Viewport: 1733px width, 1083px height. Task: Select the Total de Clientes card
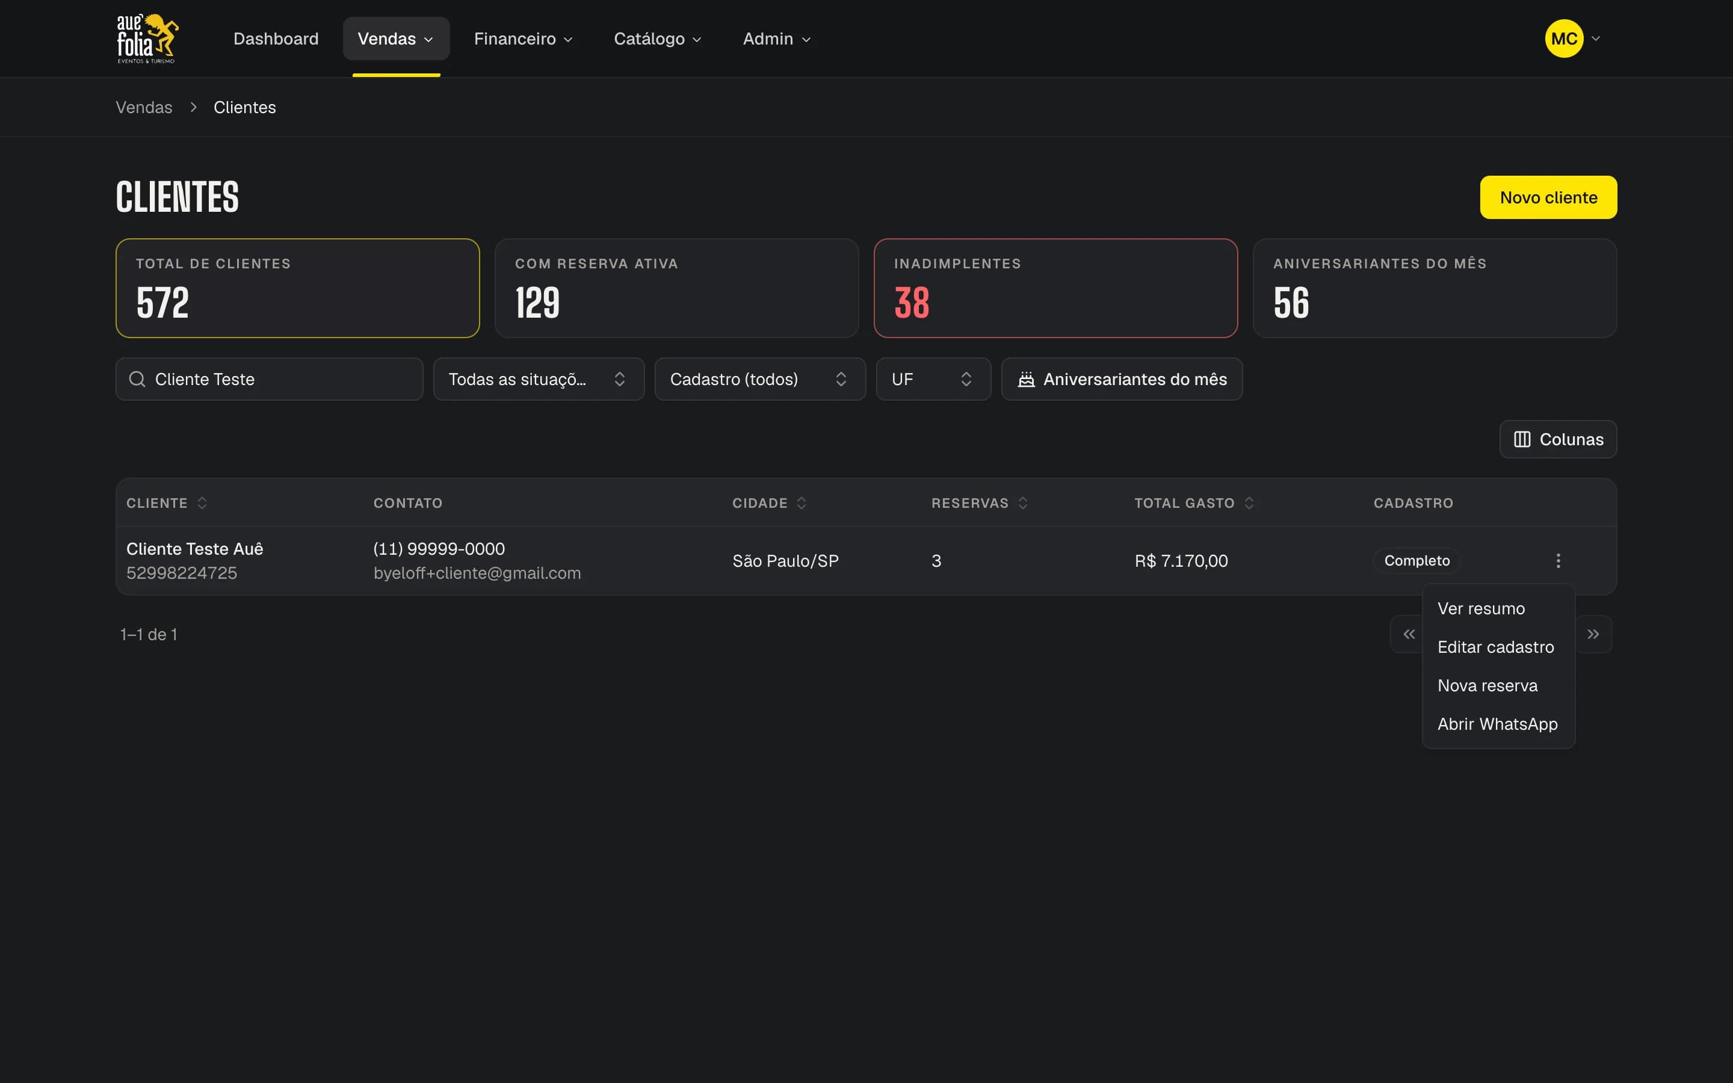[x=298, y=288]
